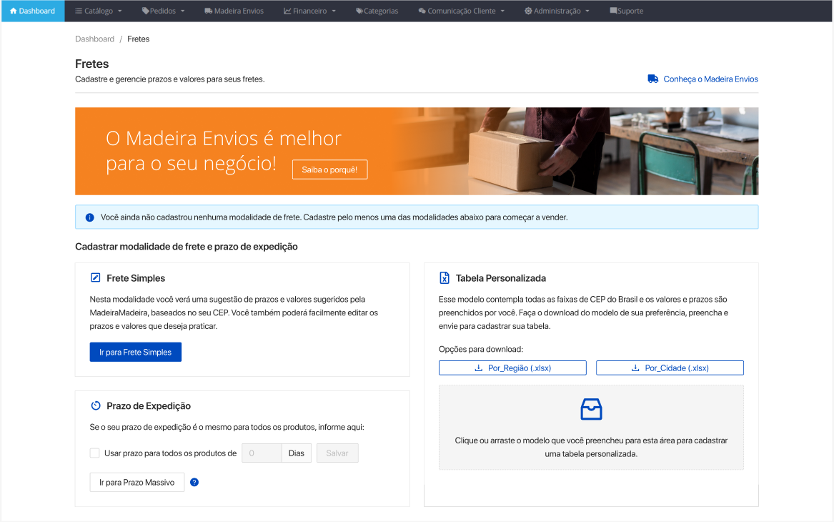This screenshot has width=834, height=522.
Task: Click the spreadsheet file icon next to Tabela Personalizada
Action: point(444,277)
